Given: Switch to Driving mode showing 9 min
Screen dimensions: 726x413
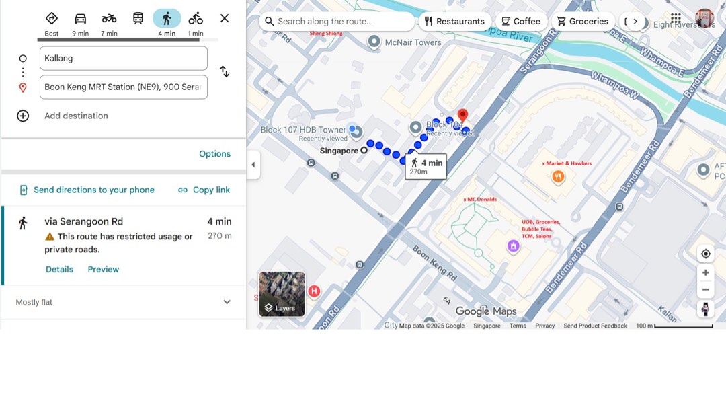Looking at the screenshot, I should [x=80, y=24].
